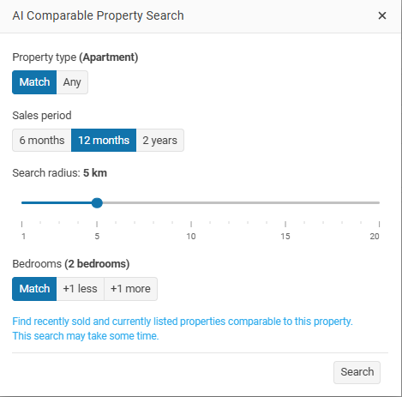Choose Any property type
This screenshot has width=402, height=397.
72,82
